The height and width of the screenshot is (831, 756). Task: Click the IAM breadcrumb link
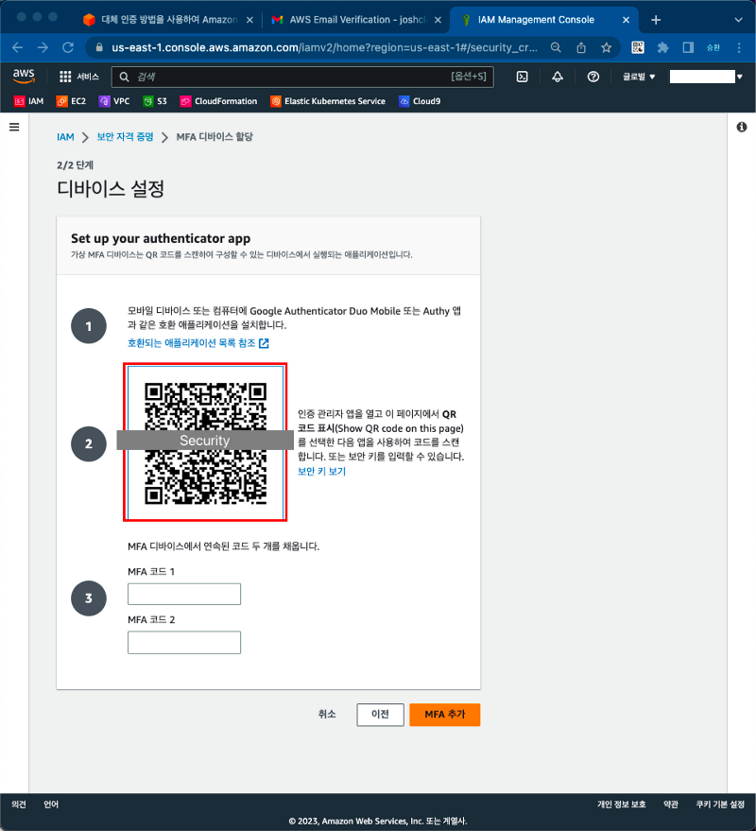click(x=65, y=137)
